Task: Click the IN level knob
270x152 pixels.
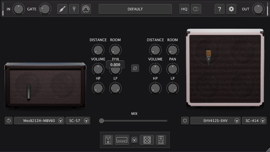Action: tap(19, 9)
